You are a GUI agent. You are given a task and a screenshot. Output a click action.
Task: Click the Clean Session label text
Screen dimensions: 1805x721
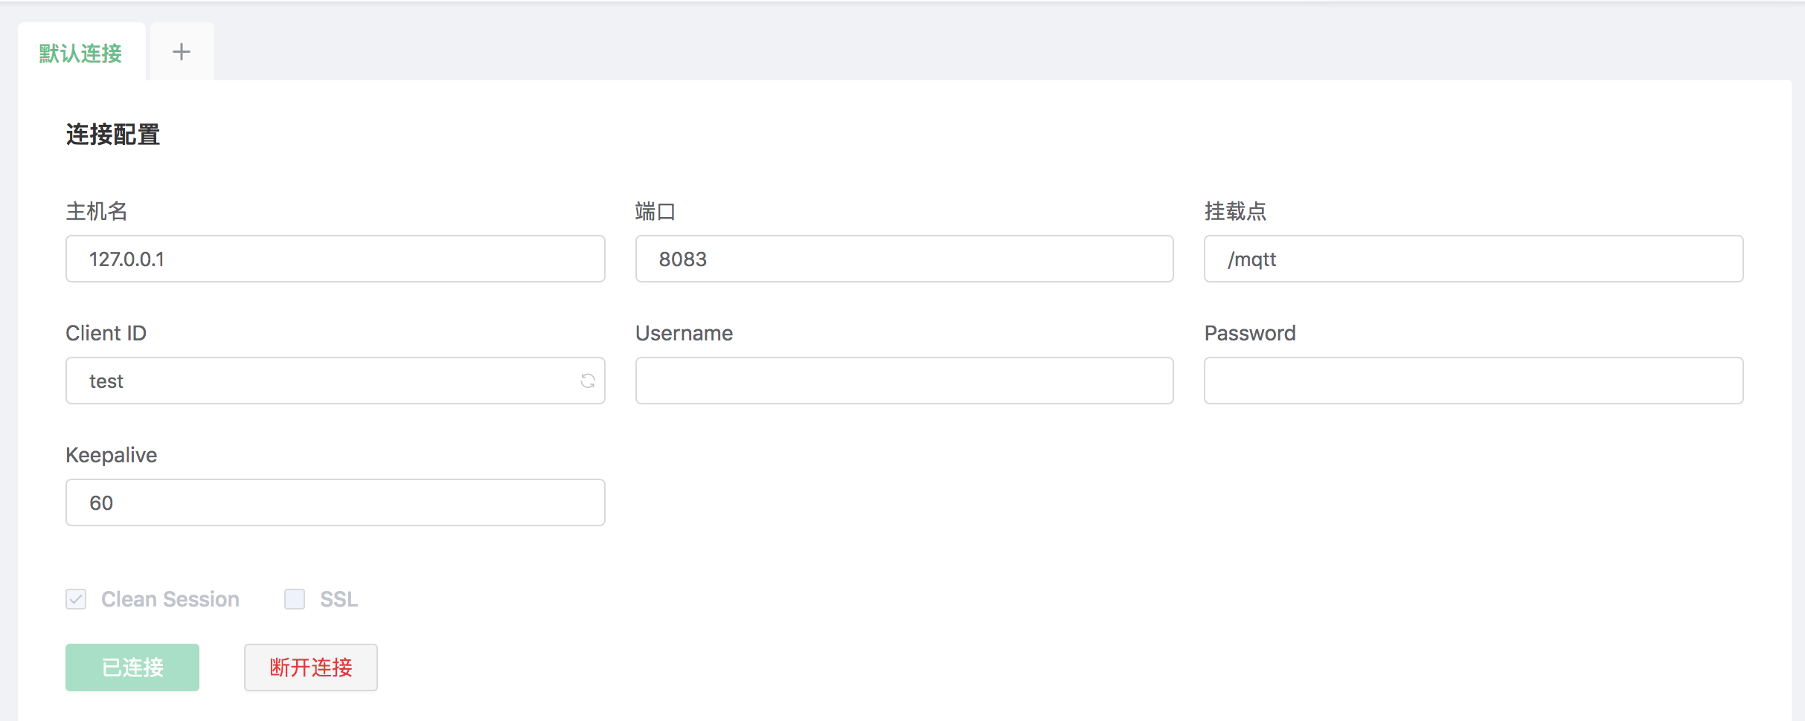click(x=170, y=599)
